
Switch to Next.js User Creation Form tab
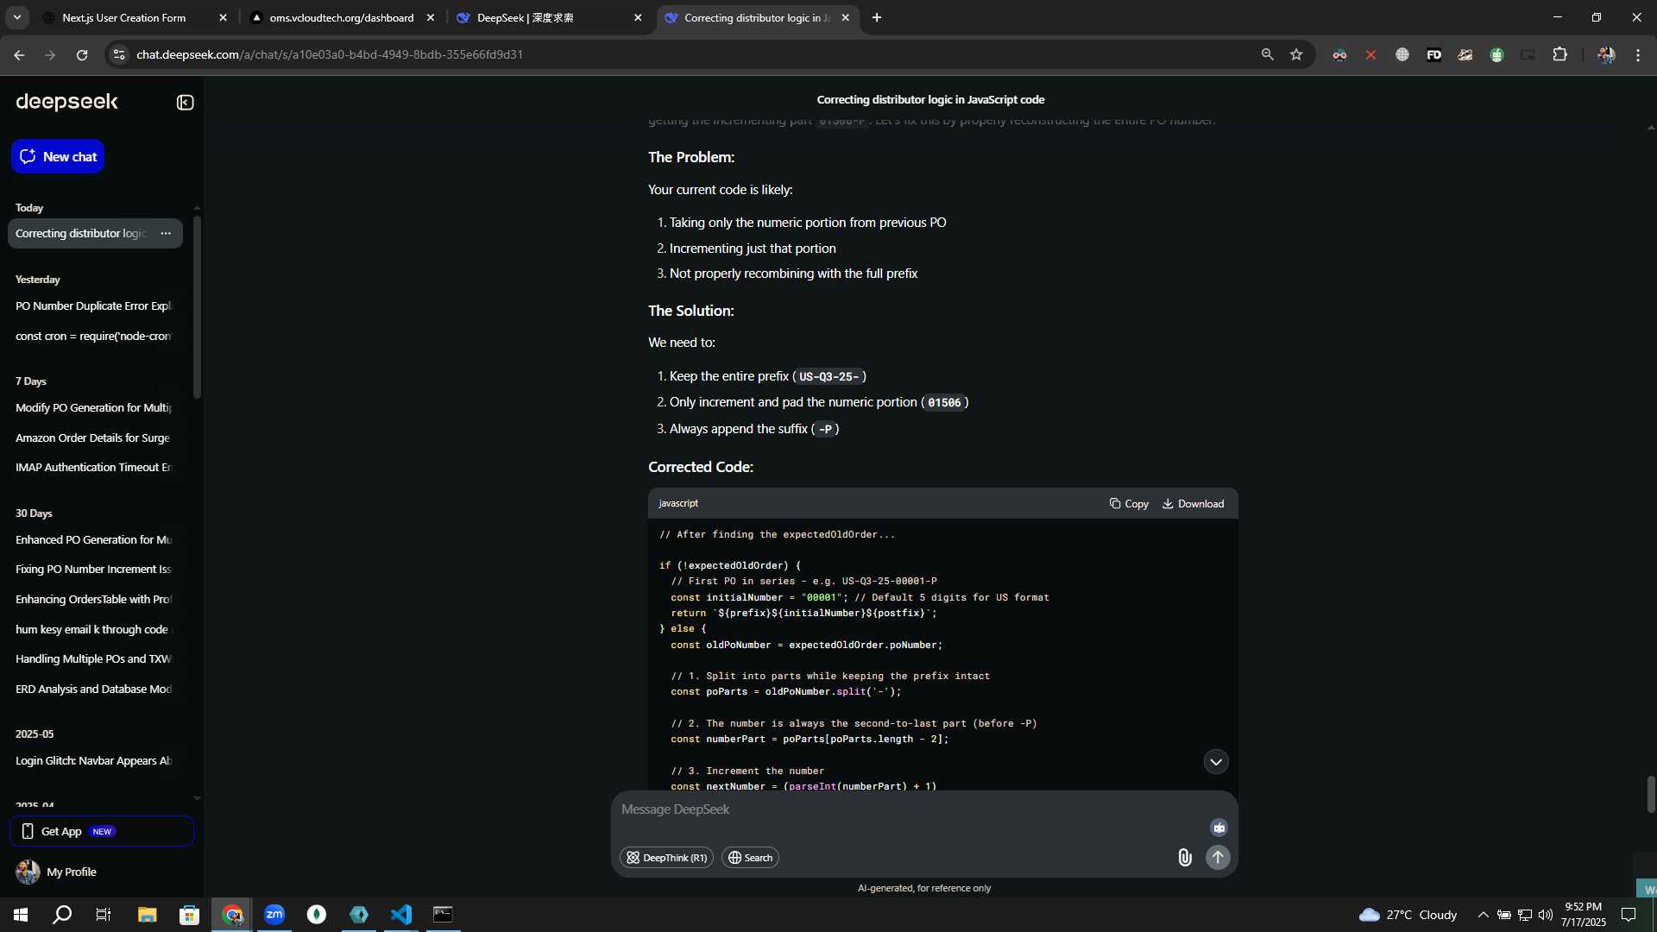coord(123,17)
